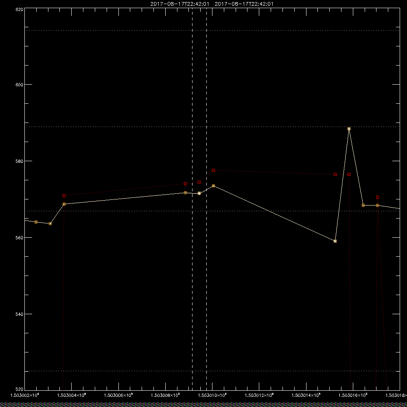Click the leftmost red square marker near 571
Screen dimensions: 407x407
pyautogui.click(x=64, y=195)
